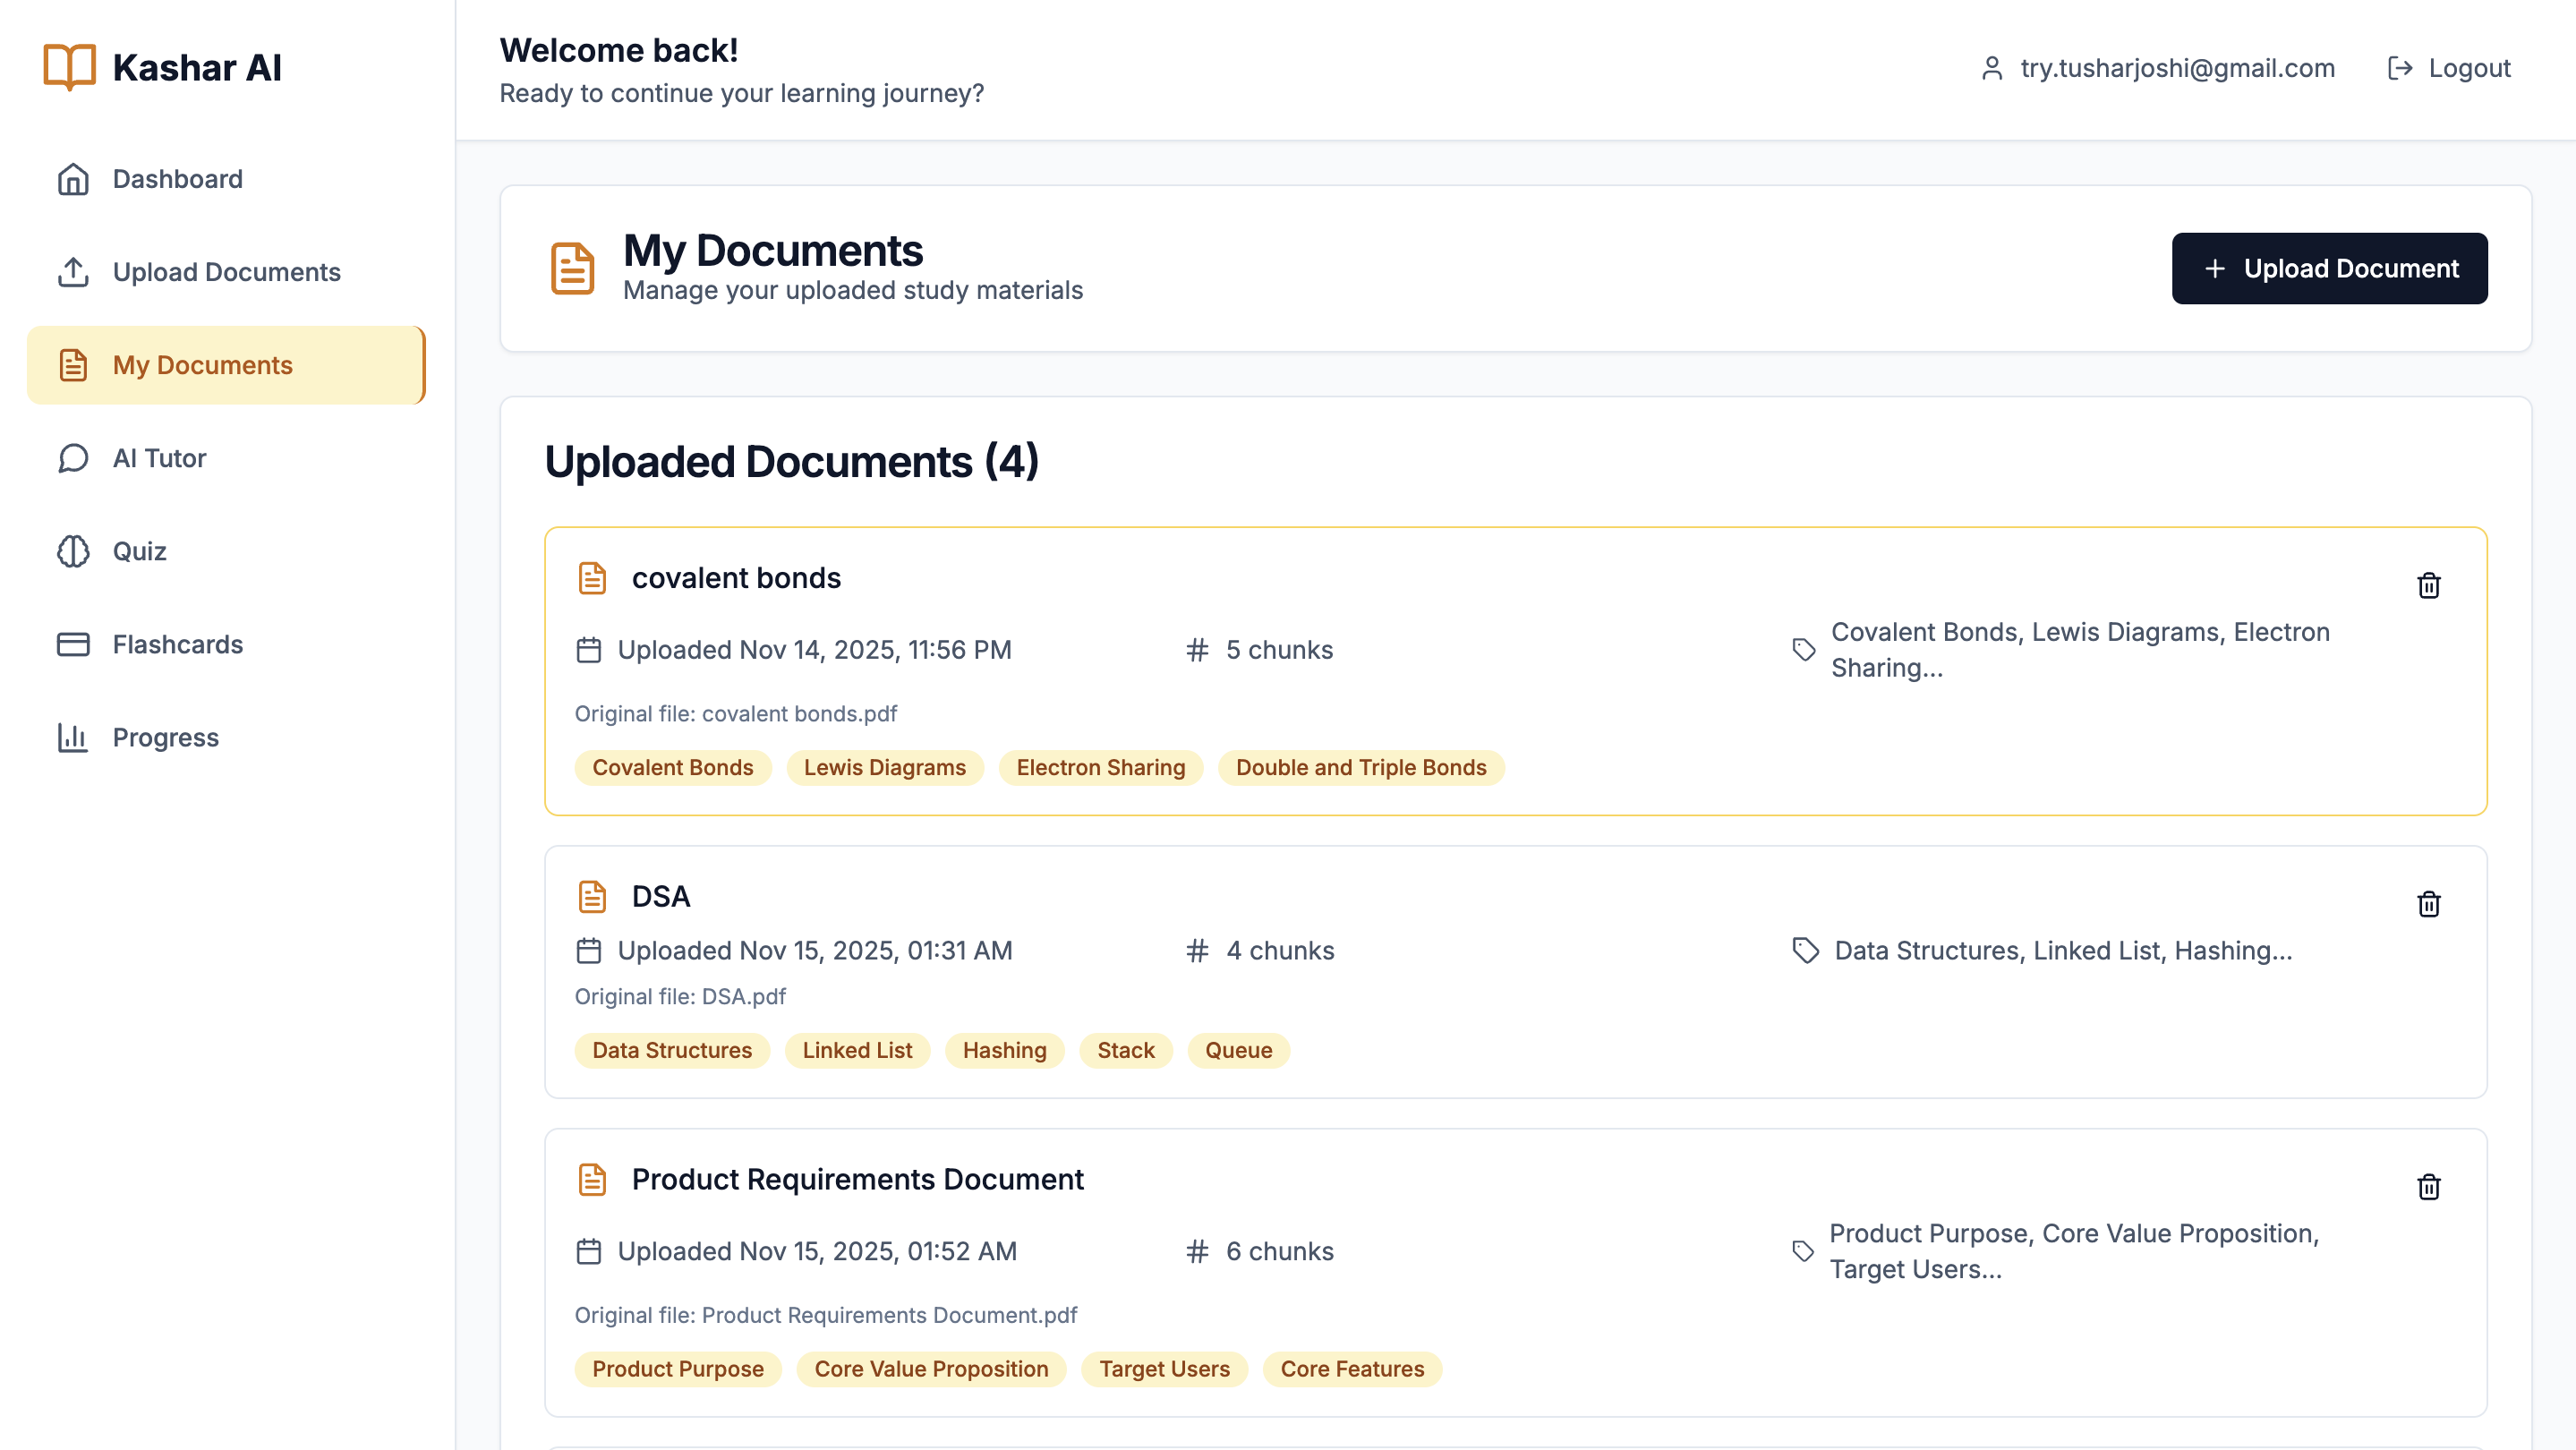
Task: Click the Kashar AI brand name
Action: [x=197, y=68]
